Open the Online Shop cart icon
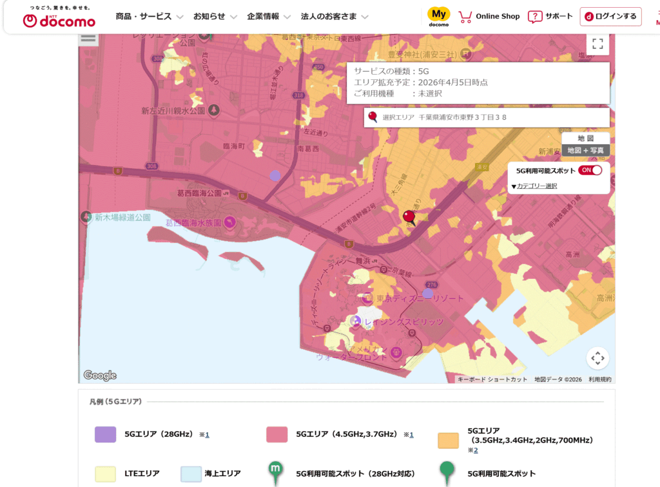660x487 pixels. point(465,17)
